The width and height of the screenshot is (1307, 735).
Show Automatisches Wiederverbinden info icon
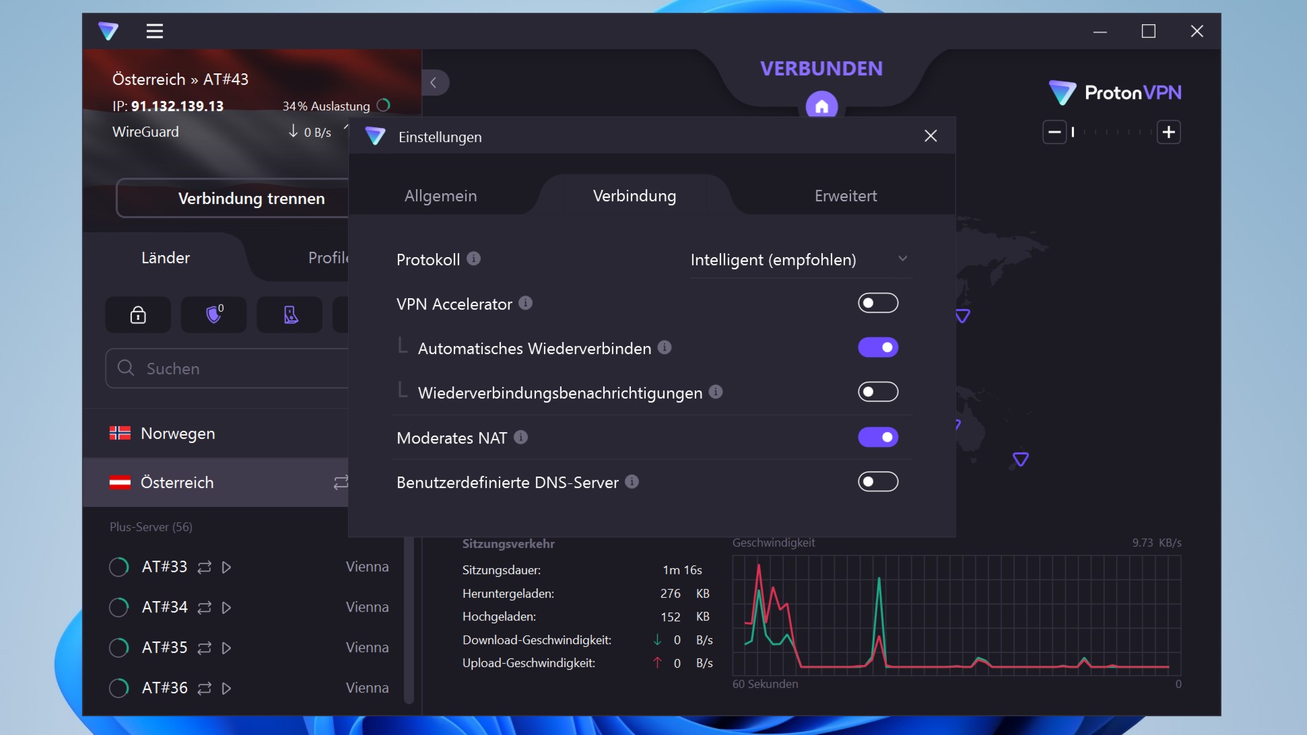point(665,347)
